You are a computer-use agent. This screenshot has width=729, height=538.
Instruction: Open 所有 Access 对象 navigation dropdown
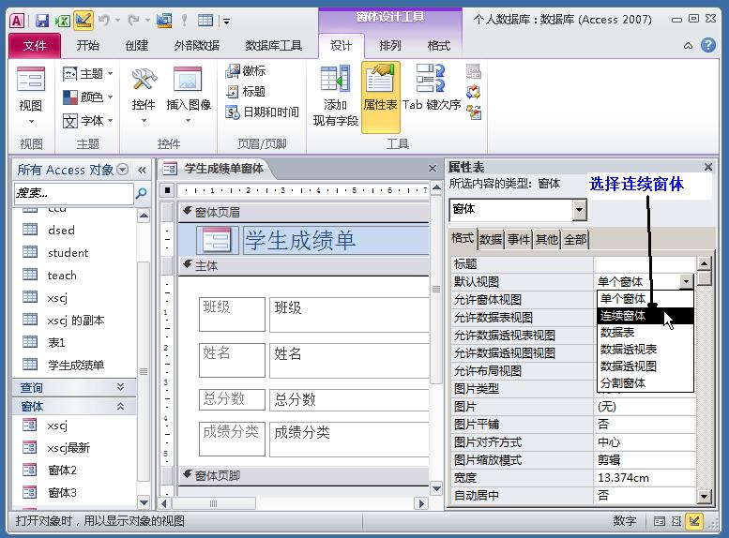tap(122, 170)
